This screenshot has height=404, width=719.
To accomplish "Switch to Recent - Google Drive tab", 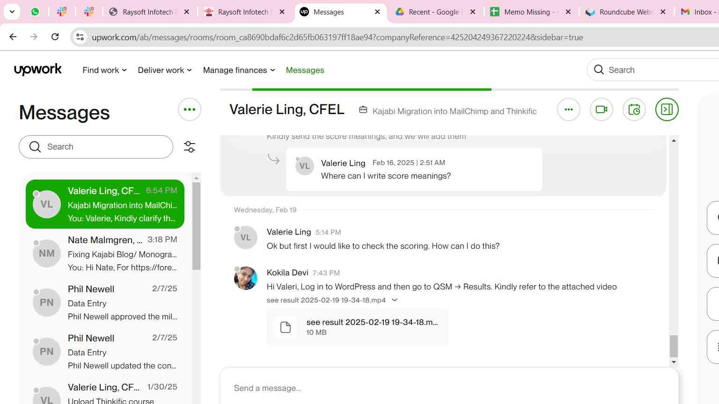I will coord(429,12).
